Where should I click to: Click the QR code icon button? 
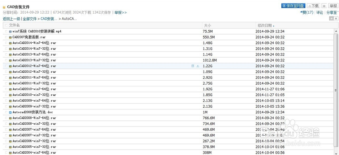click(324, 6)
